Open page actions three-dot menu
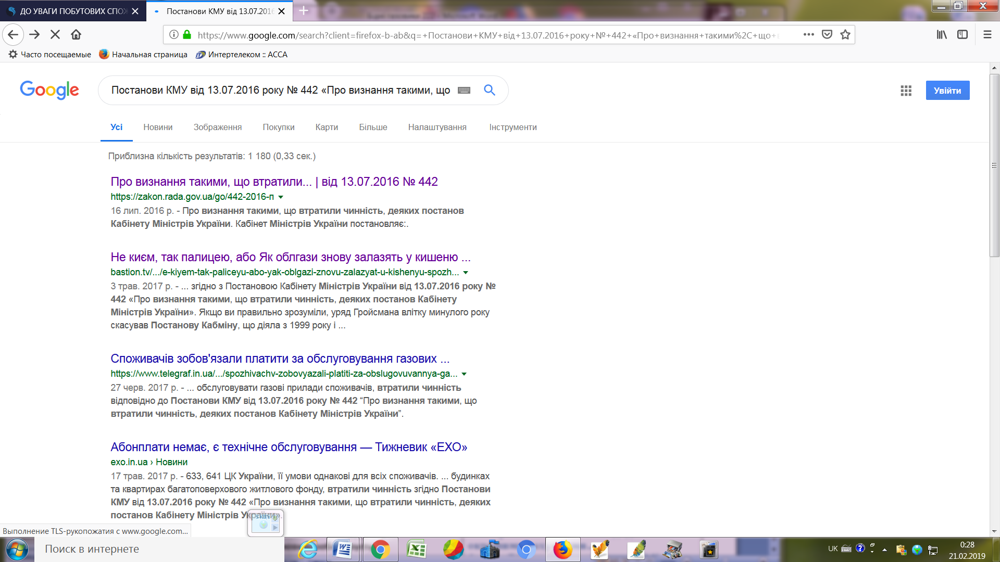The width and height of the screenshot is (1000, 562). (808, 35)
